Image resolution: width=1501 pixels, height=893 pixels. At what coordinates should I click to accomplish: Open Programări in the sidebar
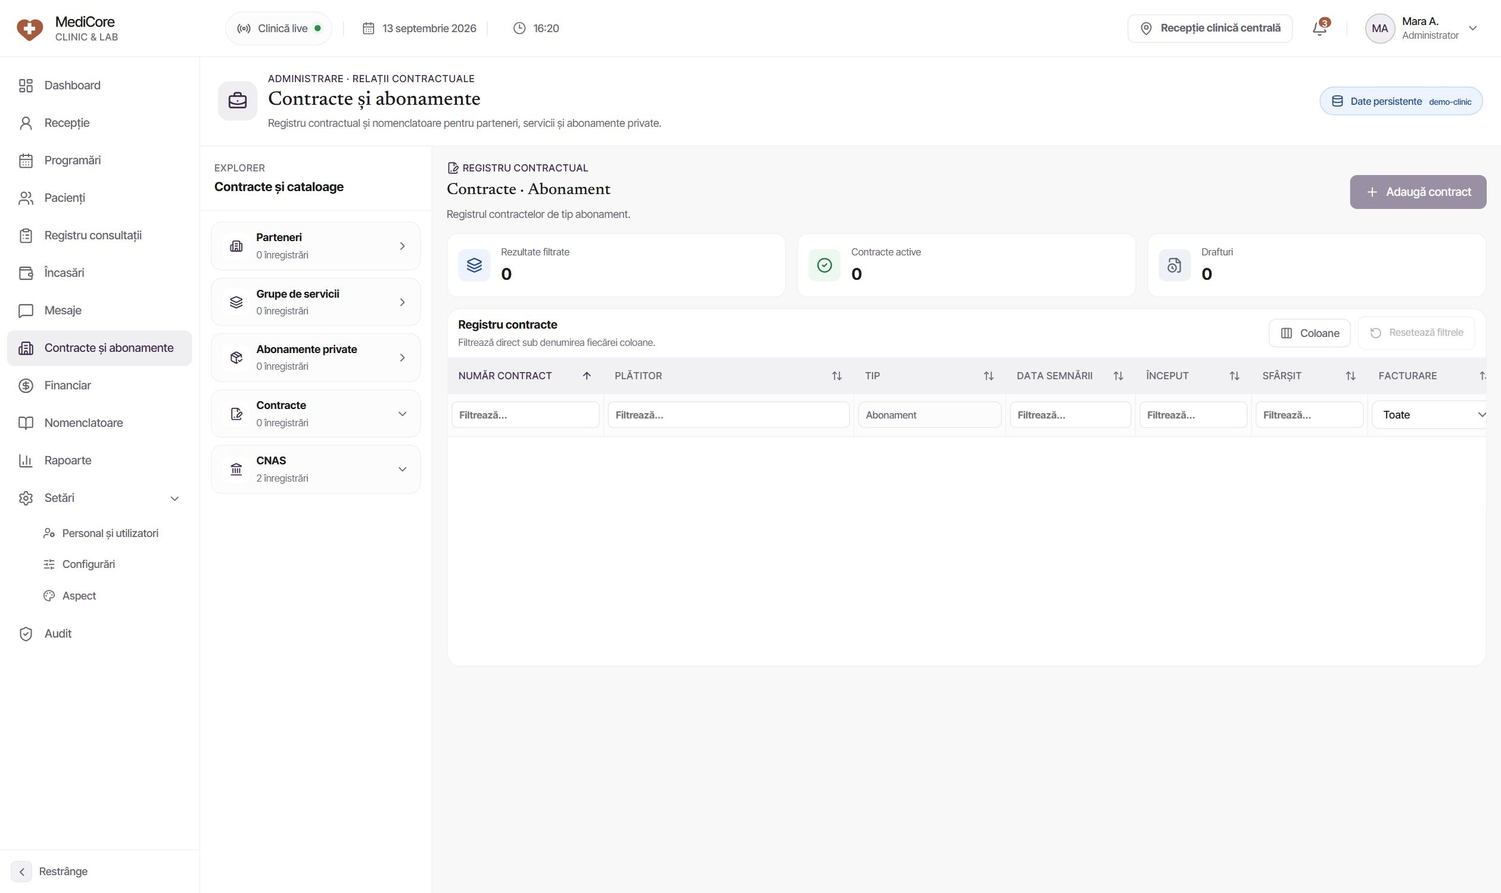[99, 161]
